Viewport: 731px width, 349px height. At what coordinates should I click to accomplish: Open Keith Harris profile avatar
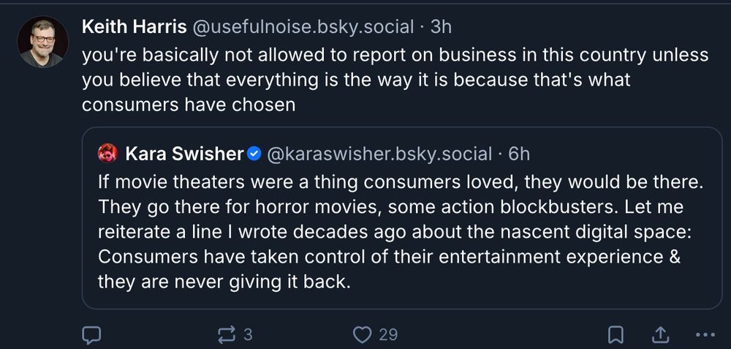[x=42, y=42]
